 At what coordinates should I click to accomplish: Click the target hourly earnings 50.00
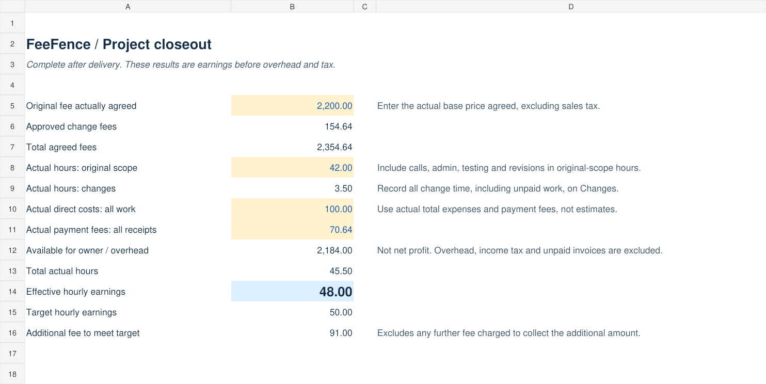(292, 312)
